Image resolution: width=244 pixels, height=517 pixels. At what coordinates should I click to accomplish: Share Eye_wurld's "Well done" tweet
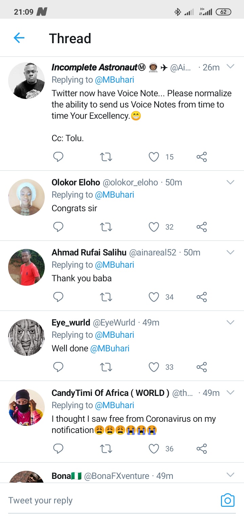tap(202, 367)
